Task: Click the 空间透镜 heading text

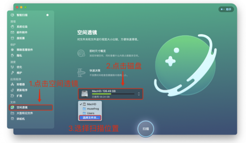Action: tap(87, 32)
